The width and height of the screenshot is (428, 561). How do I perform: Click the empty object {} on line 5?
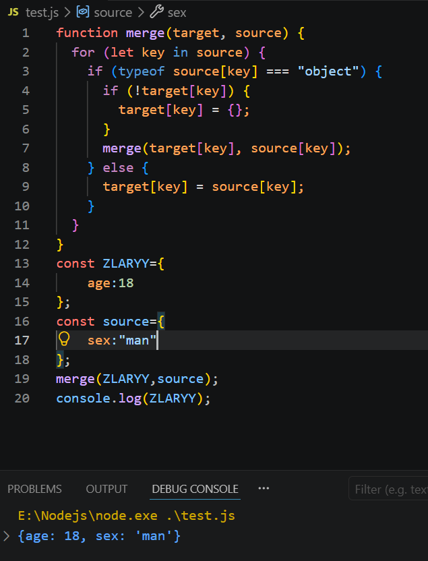coord(235,110)
